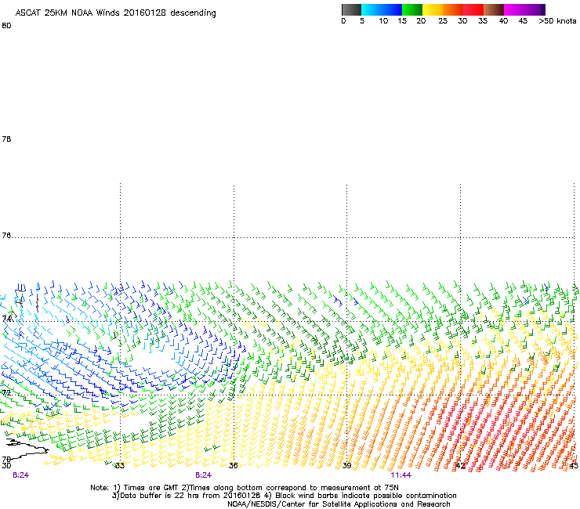The image size is (580, 509).
Task: Click the "10" label under the color legend
Action: 383,21
